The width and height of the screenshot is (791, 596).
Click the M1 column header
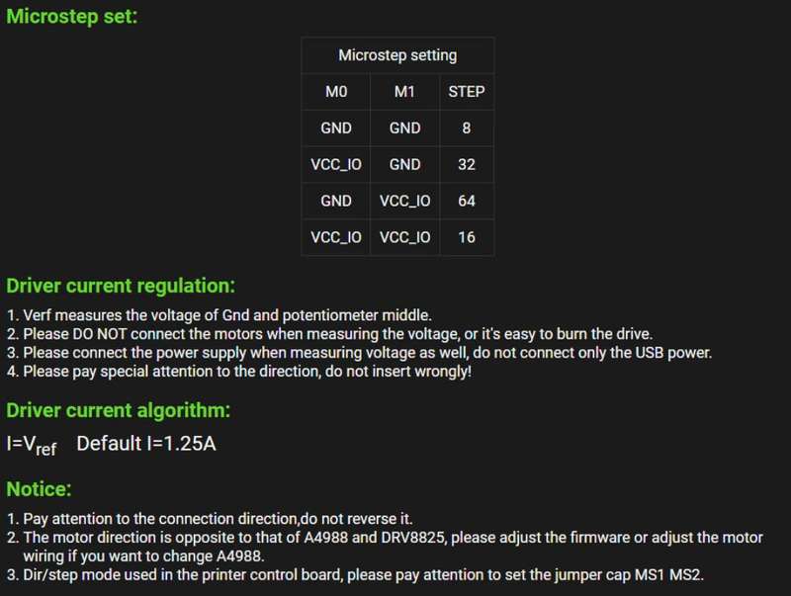(x=404, y=92)
